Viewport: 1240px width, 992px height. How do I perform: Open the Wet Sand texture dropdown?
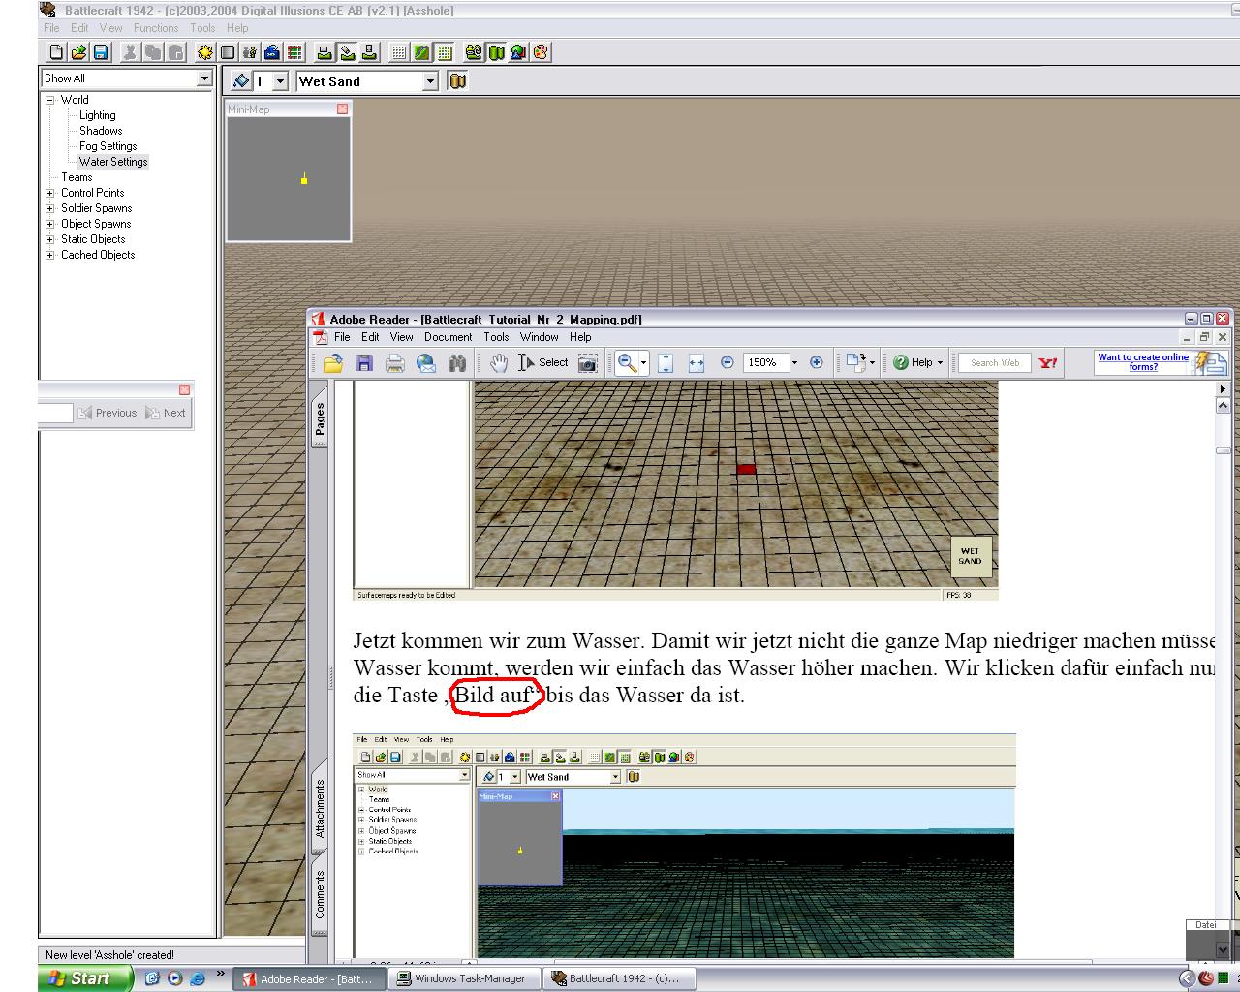(x=431, y=82)
